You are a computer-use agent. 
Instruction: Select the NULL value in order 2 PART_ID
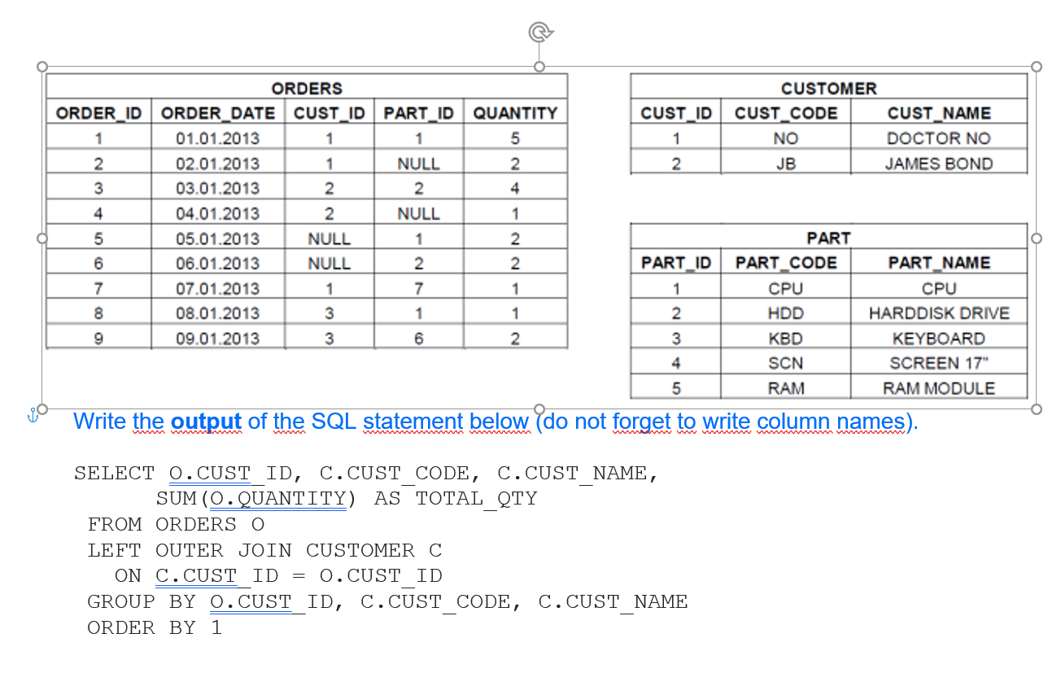pyautogui.click(x=418, y=163)
